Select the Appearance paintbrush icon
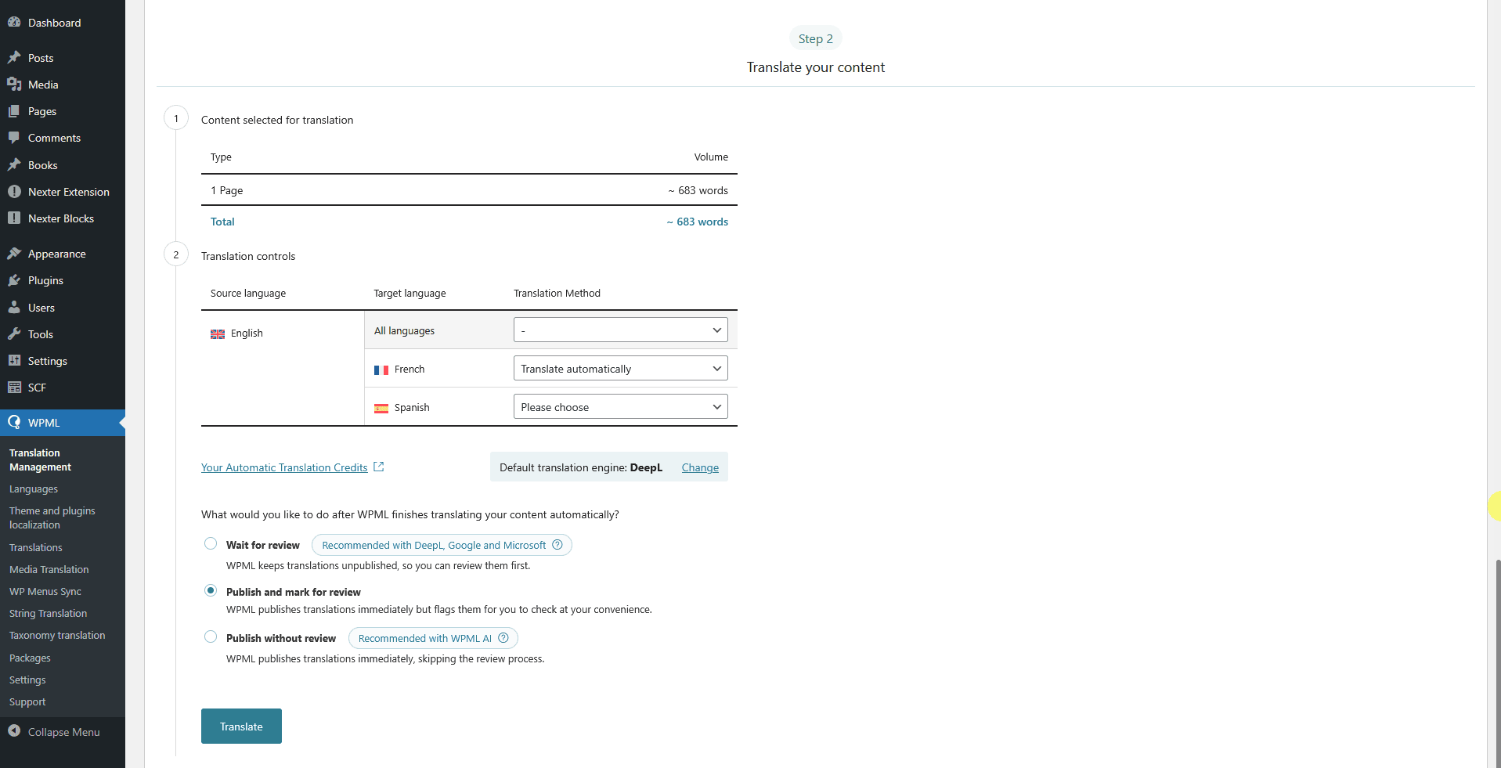1501x768 pixels. (x=16, y=253)
